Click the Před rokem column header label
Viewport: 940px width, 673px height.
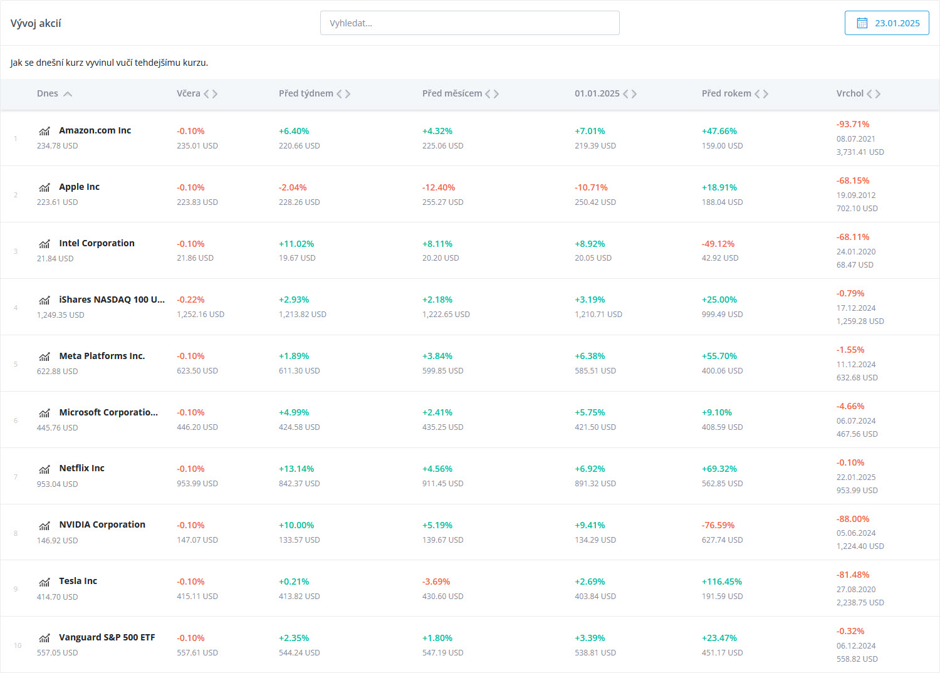pos(726,93)
